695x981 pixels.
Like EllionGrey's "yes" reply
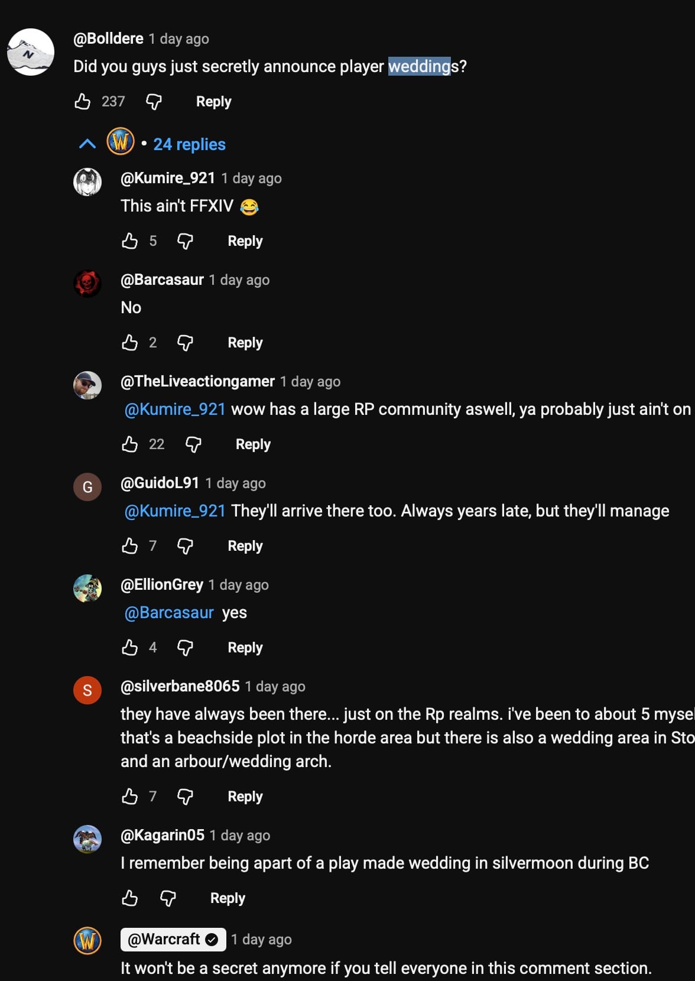pyautogui.click(x=130, y=648)
